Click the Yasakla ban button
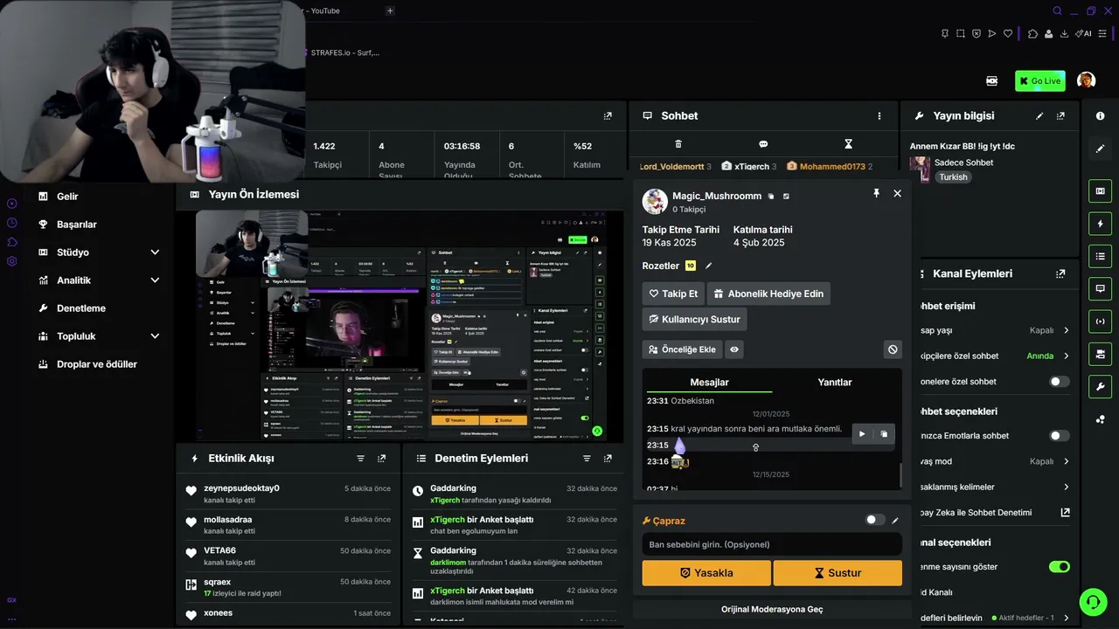This screenshot has height=629, width=1119. point(706,573)
